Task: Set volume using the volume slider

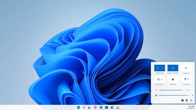Action: coord(172,95)
